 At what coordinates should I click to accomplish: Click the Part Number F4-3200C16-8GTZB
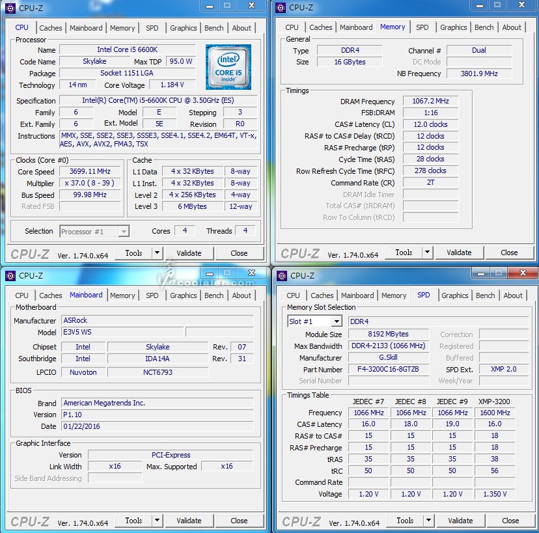(x=389, y=369)
